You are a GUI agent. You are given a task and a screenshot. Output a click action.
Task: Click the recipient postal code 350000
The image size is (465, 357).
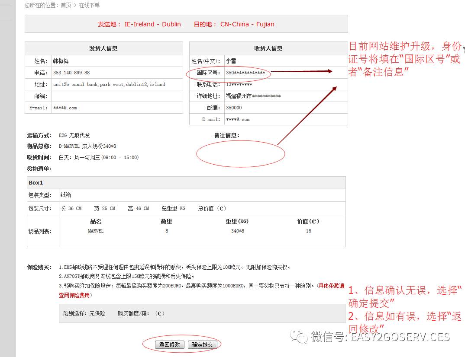point(234,108)
